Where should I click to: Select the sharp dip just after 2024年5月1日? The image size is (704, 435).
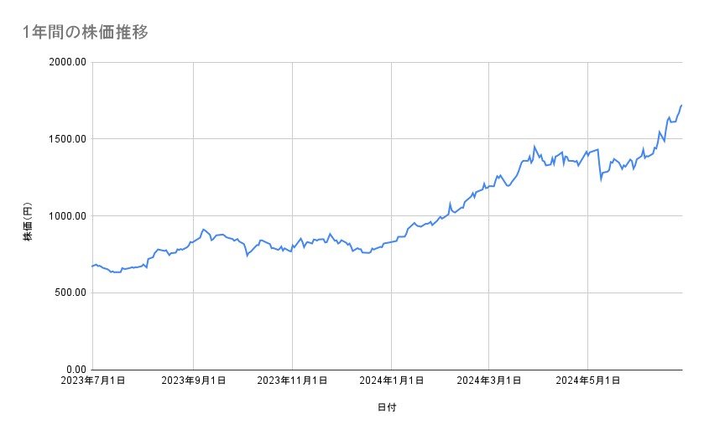(601, 179)
